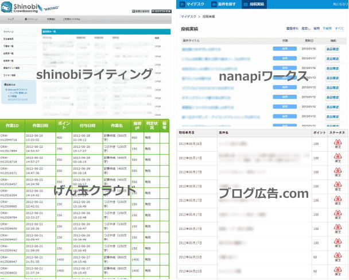The height and width of the screenshot is (280, 349).
Task: Select 下書き一覧 in the Shinobi left sidebar
Action: coord(8,46)
